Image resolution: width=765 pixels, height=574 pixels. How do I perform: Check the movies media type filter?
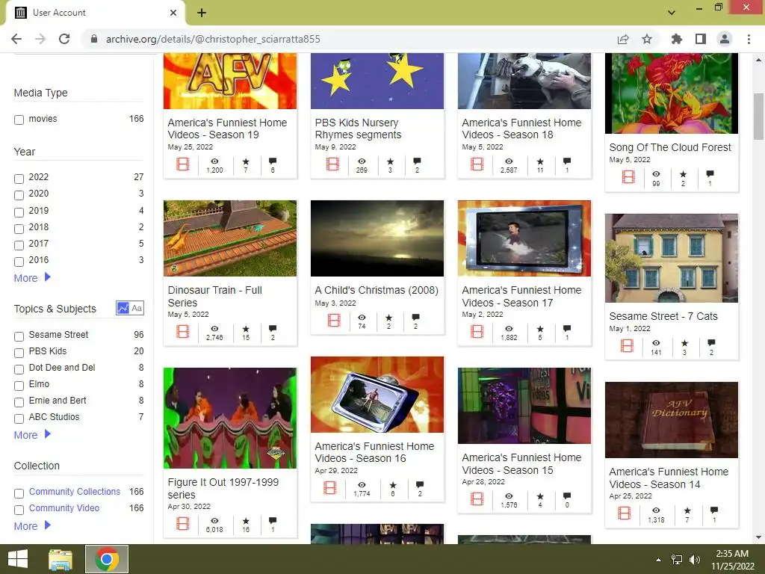tap(19, 120)
